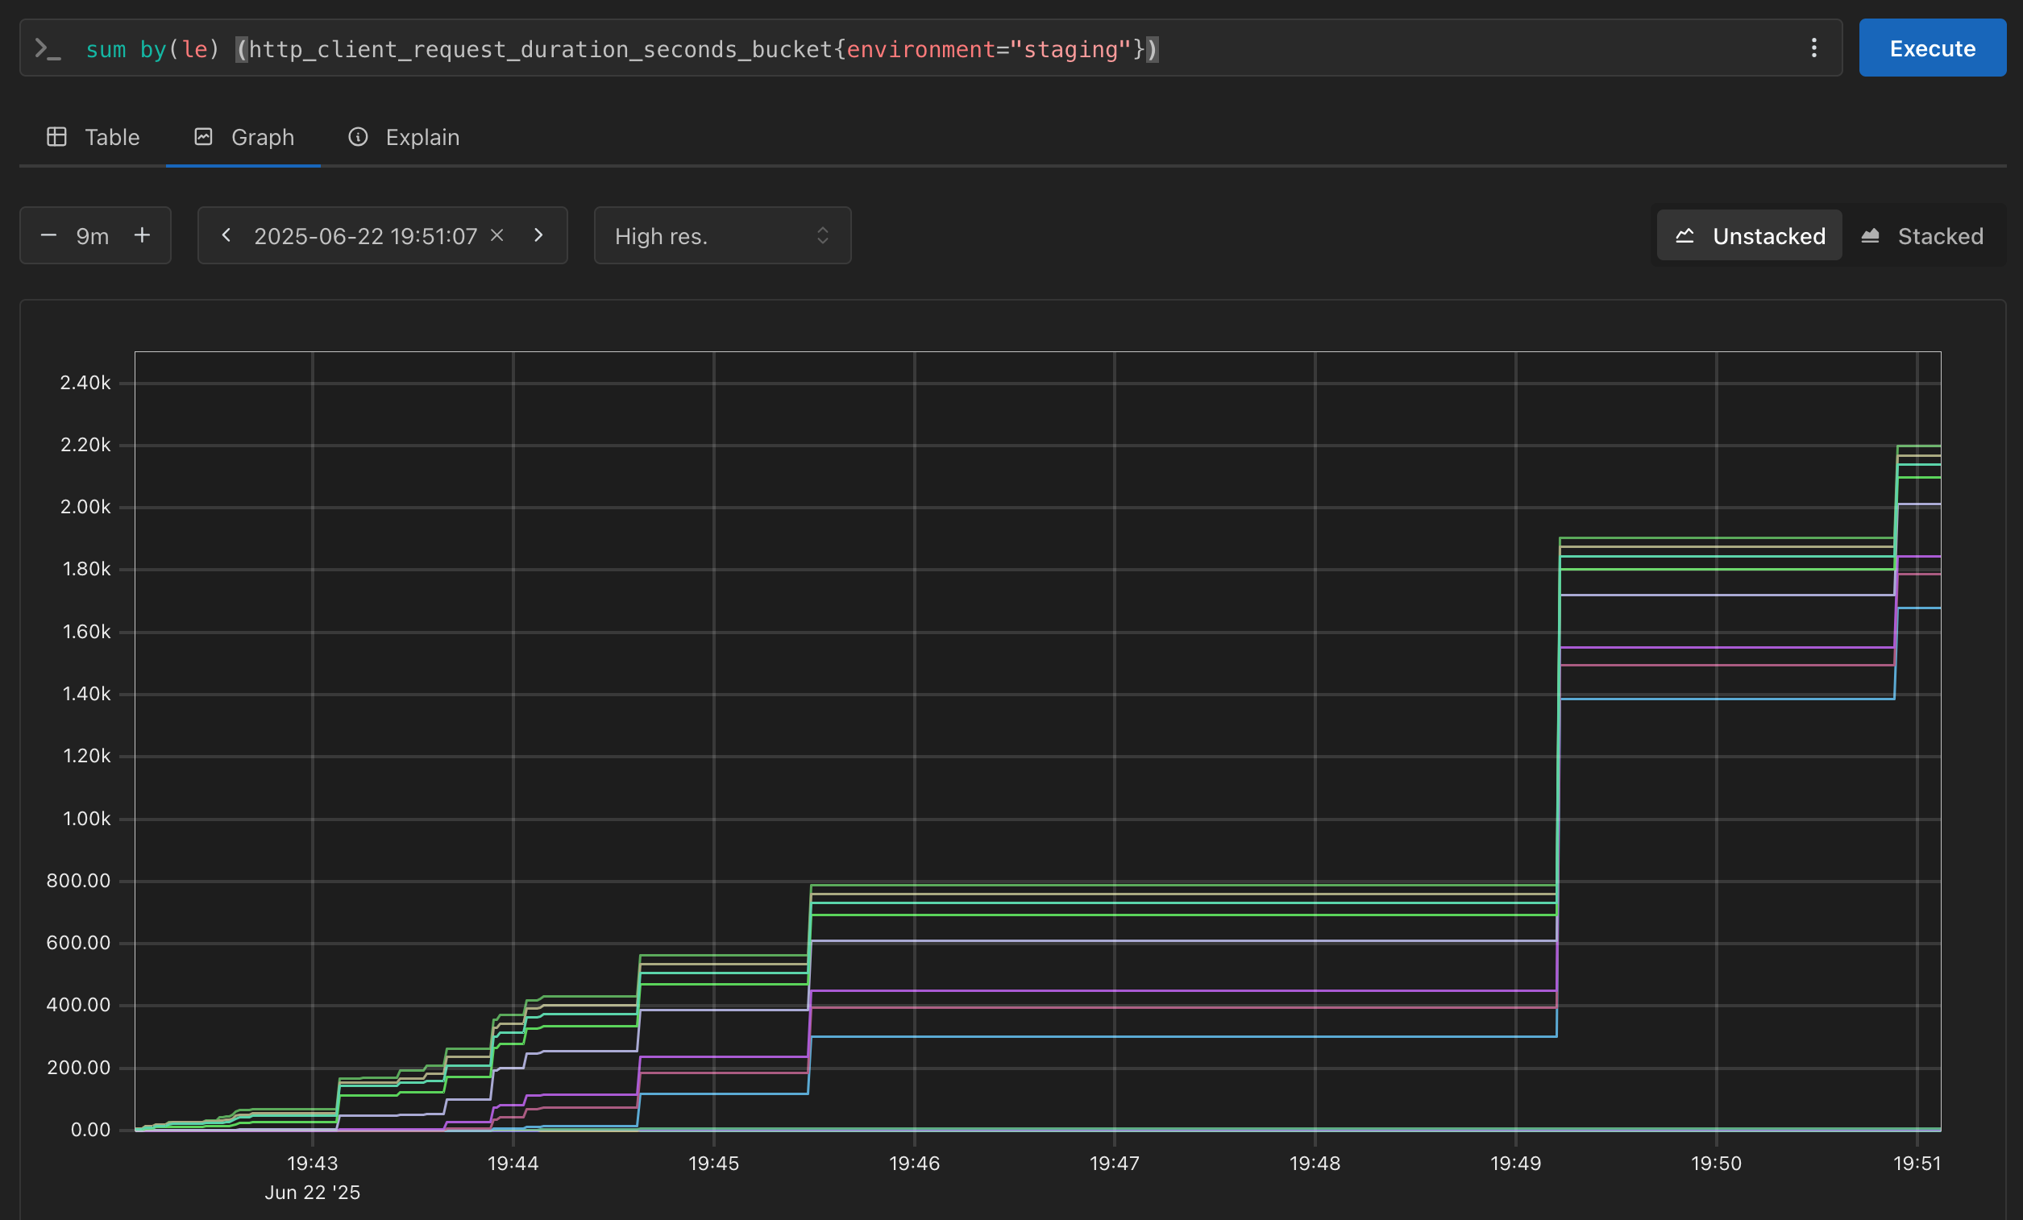Switch to the Table tab
Screen dimensions: 2023x1220
[x=112, y=137]
